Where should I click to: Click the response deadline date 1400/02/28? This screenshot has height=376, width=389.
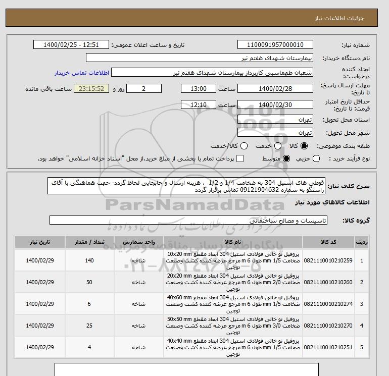tap(275, 88)
